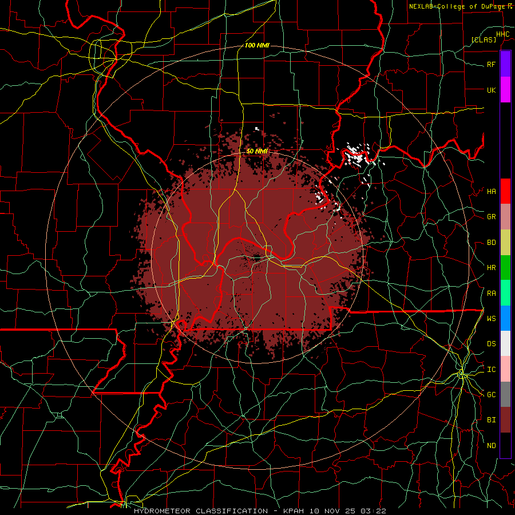515x515 pixels.
Task: Click the DS white legend swatch
Action: pos(505,343)
